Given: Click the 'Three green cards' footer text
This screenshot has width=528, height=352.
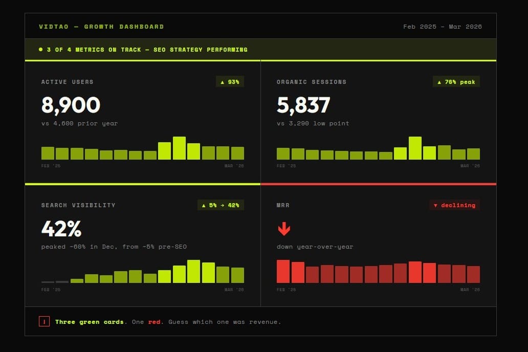Looking at the screenshot, I should click(89, 322).
